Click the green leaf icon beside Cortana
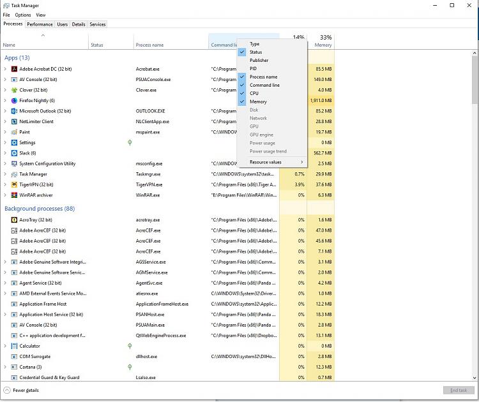Viewport: 479px width, 402px height. coord(130,367)
